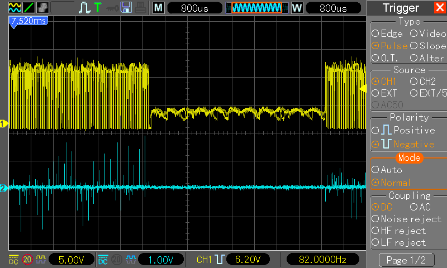Click the green T trigger status icon
The image size is (447, 268).
click(x=98, y=7)
